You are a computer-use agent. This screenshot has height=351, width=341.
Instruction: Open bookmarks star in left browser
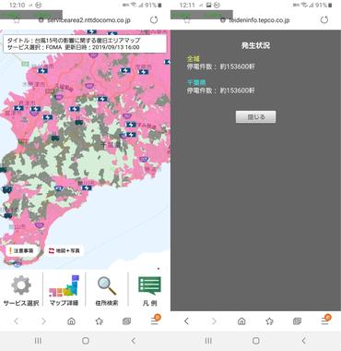pos(99,321)
